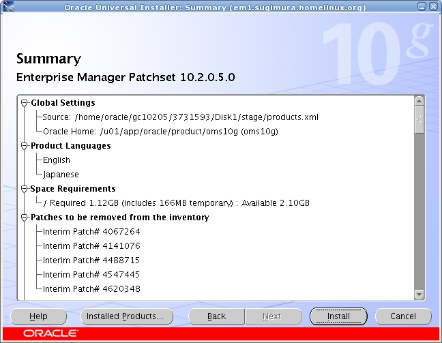Image resolution: width=442 pixels, height=343 pixels.
Task: Select Interim Patch# 4620348
Action: coord(91,289)
